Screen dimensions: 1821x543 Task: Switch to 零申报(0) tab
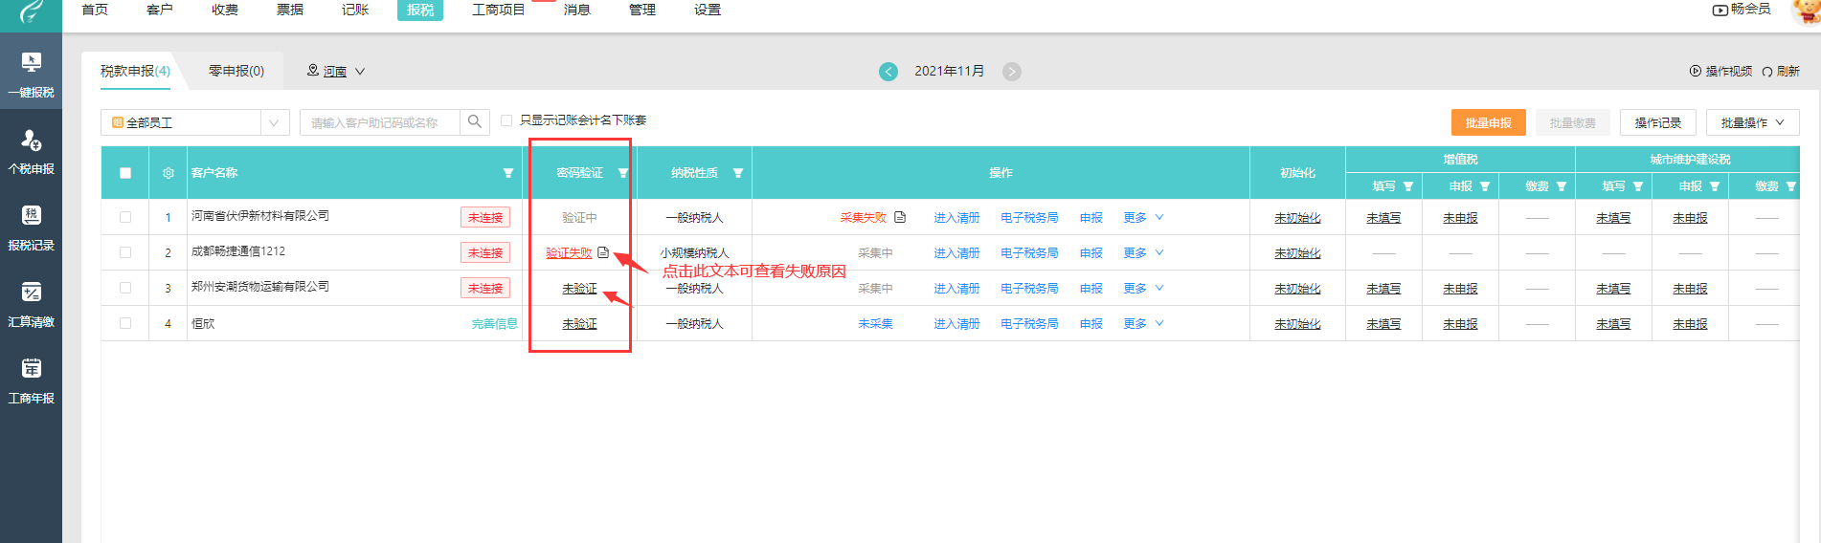pyautogui.click(x=236, y=72)
